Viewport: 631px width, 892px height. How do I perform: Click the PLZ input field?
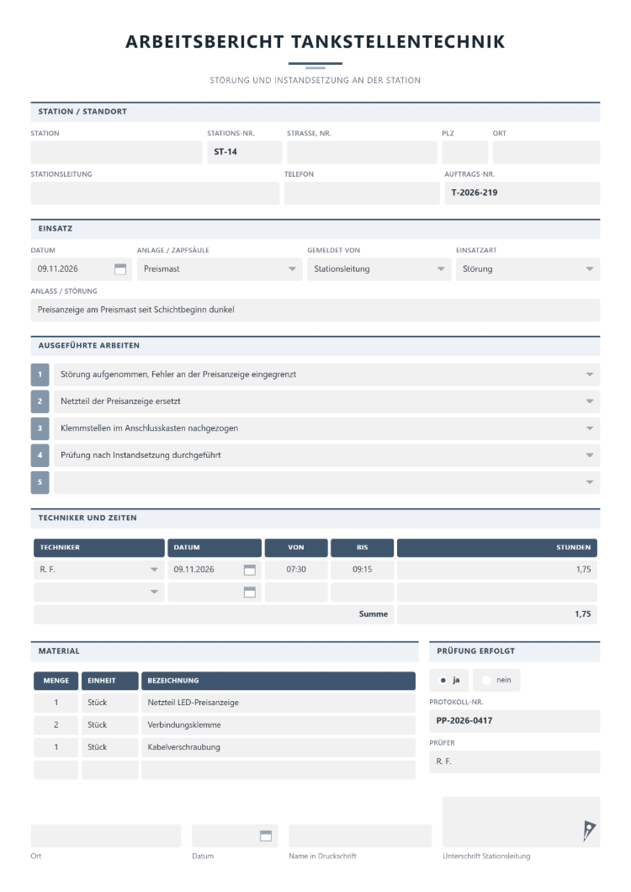point(465,152)
